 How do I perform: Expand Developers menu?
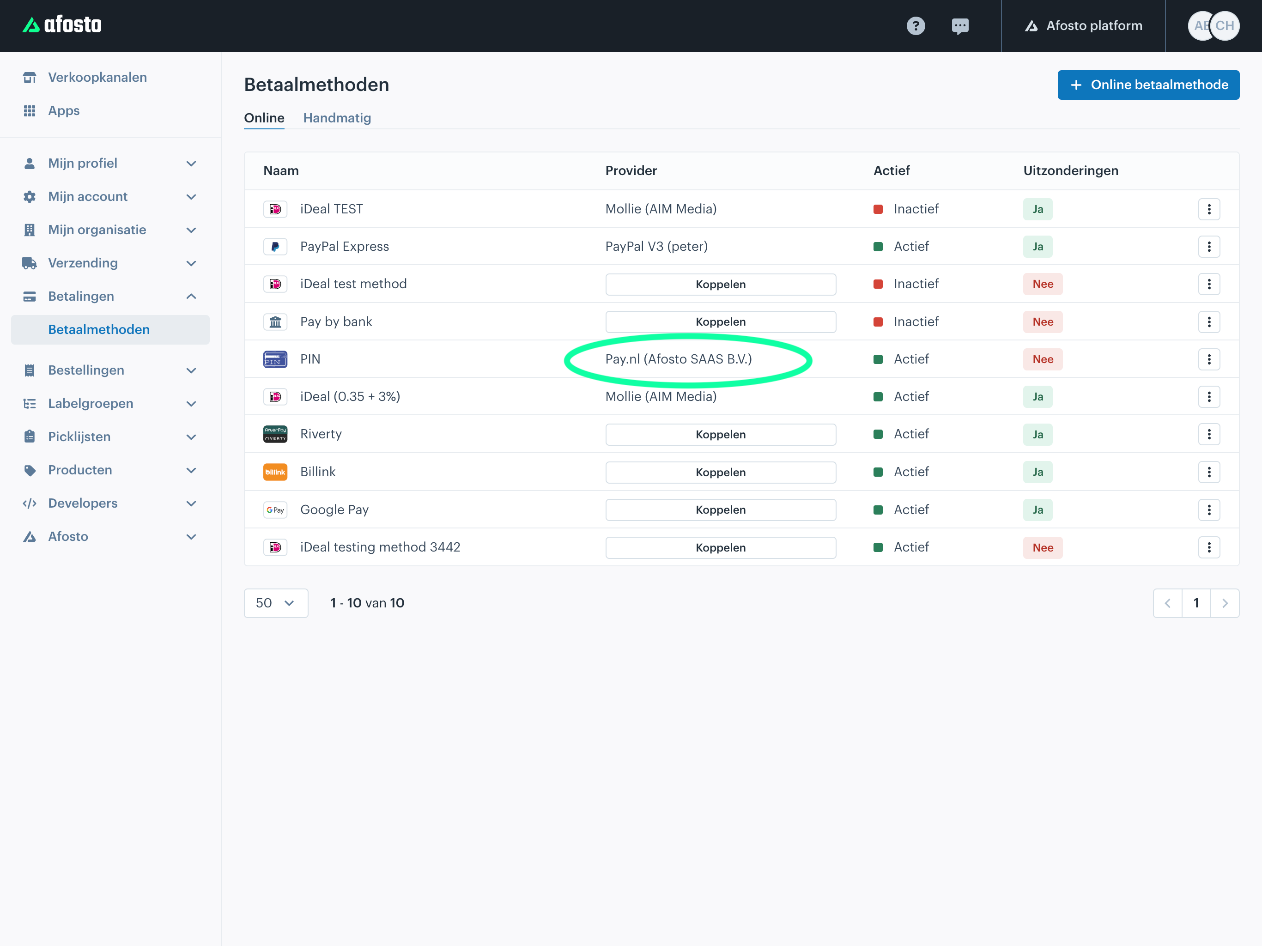[110, 503]
